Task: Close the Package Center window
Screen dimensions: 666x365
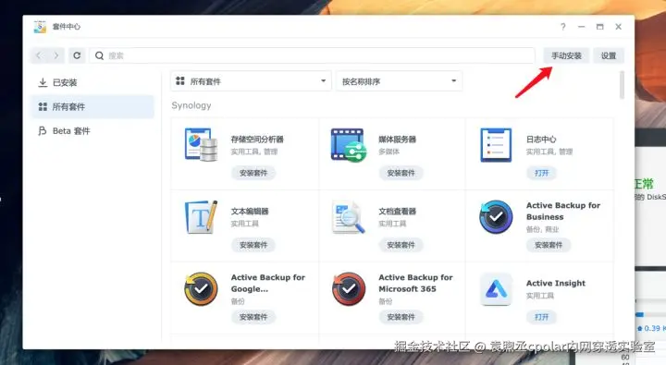Action: 619,27
